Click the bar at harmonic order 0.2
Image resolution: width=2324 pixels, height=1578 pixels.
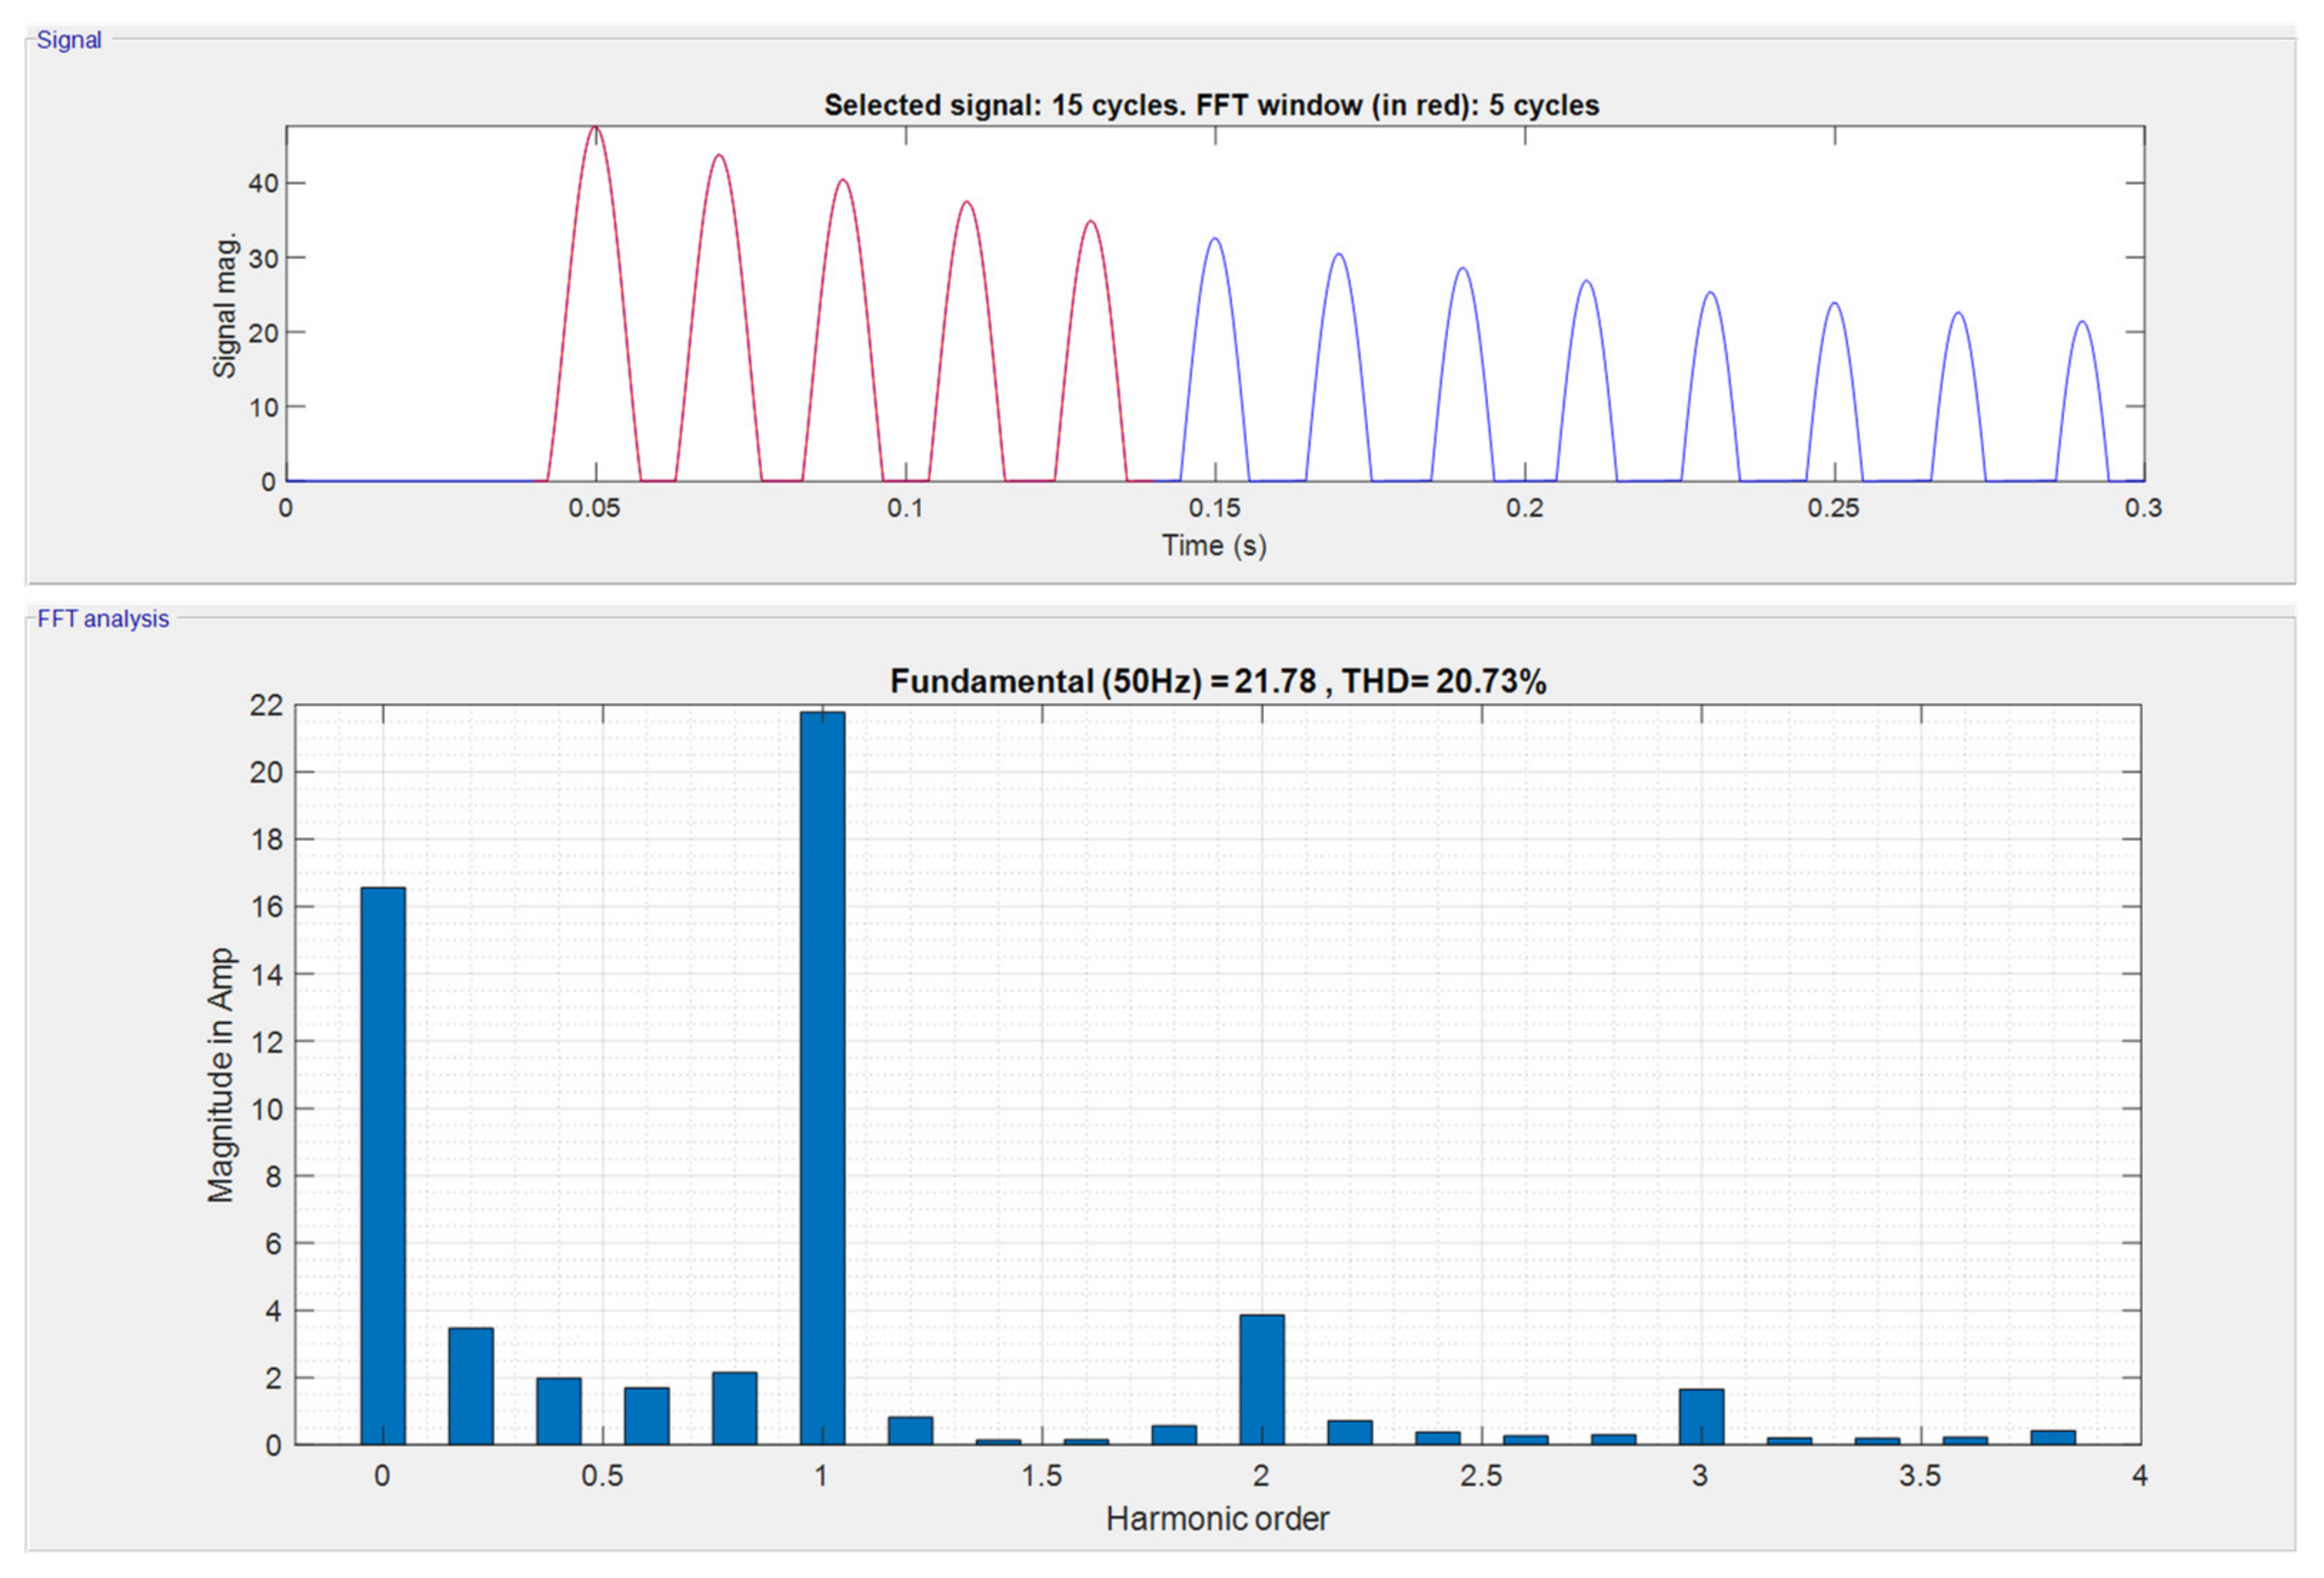point(471,1386)
